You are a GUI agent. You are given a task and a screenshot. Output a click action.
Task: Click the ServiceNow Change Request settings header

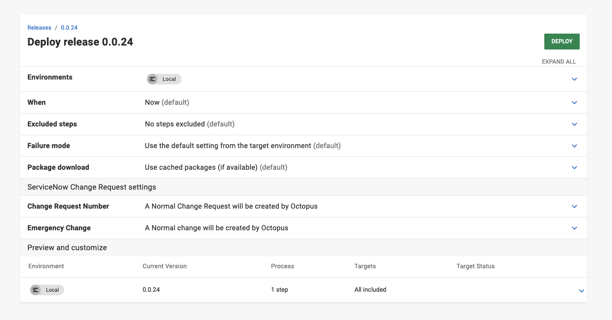(91, 187)
